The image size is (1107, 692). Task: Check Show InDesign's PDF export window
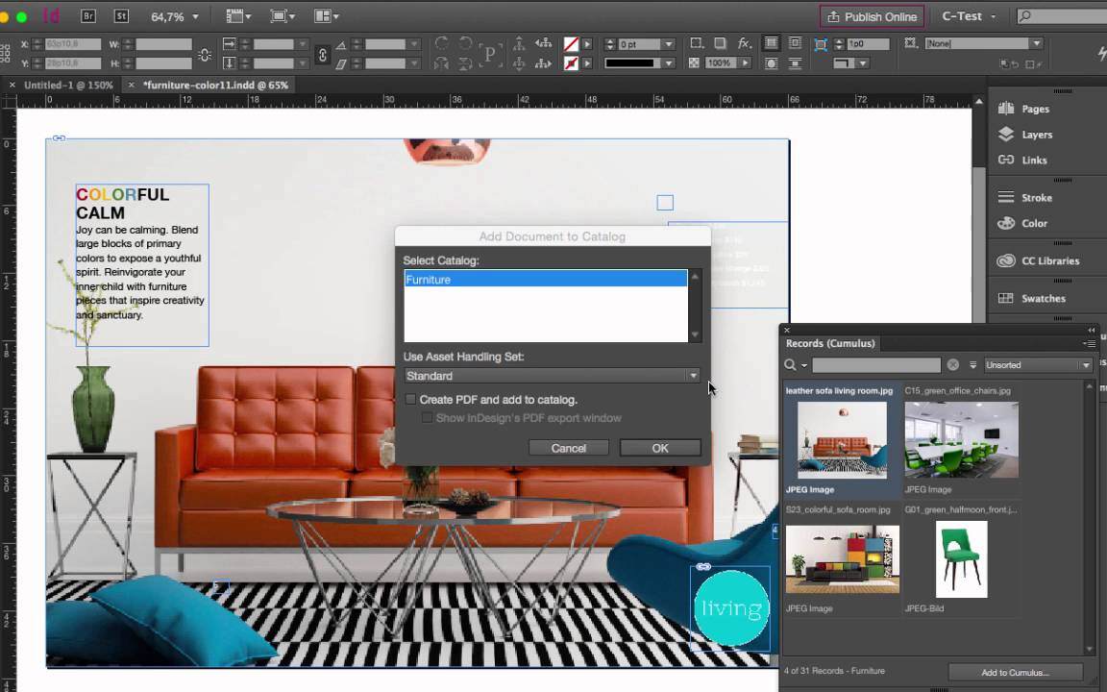pos(427,418)
